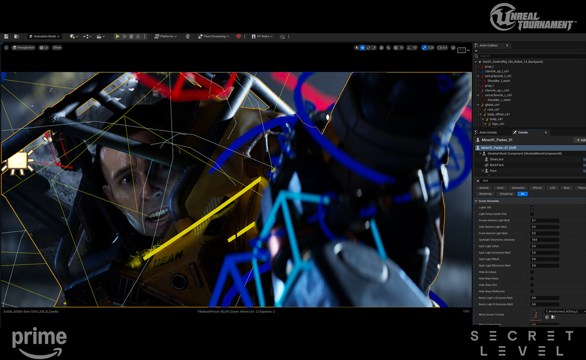Select the Animation filter category
This screenshot has width=586, height=360.
(518, 188)
